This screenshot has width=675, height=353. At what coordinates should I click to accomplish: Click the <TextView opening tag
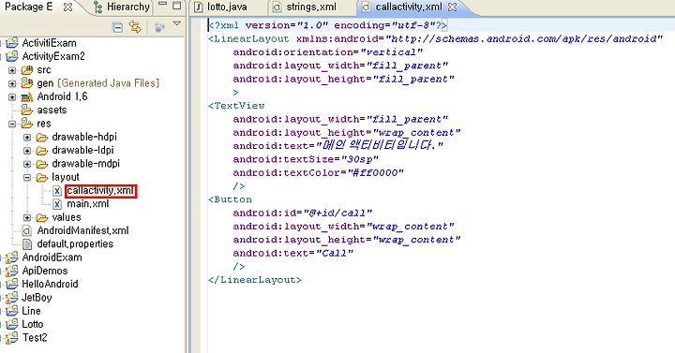tap(236, 106)
